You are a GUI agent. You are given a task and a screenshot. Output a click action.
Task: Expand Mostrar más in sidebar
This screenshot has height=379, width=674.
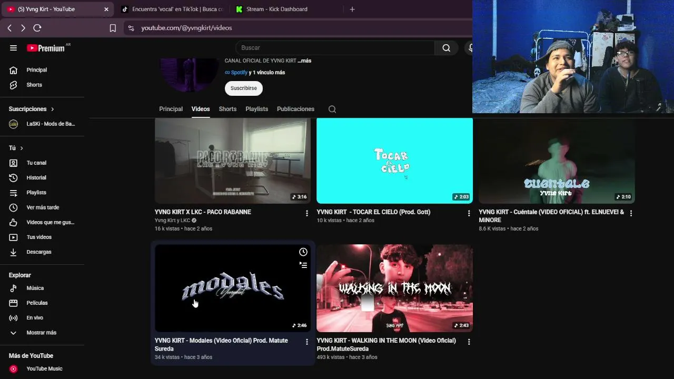[x=42, y=333]
